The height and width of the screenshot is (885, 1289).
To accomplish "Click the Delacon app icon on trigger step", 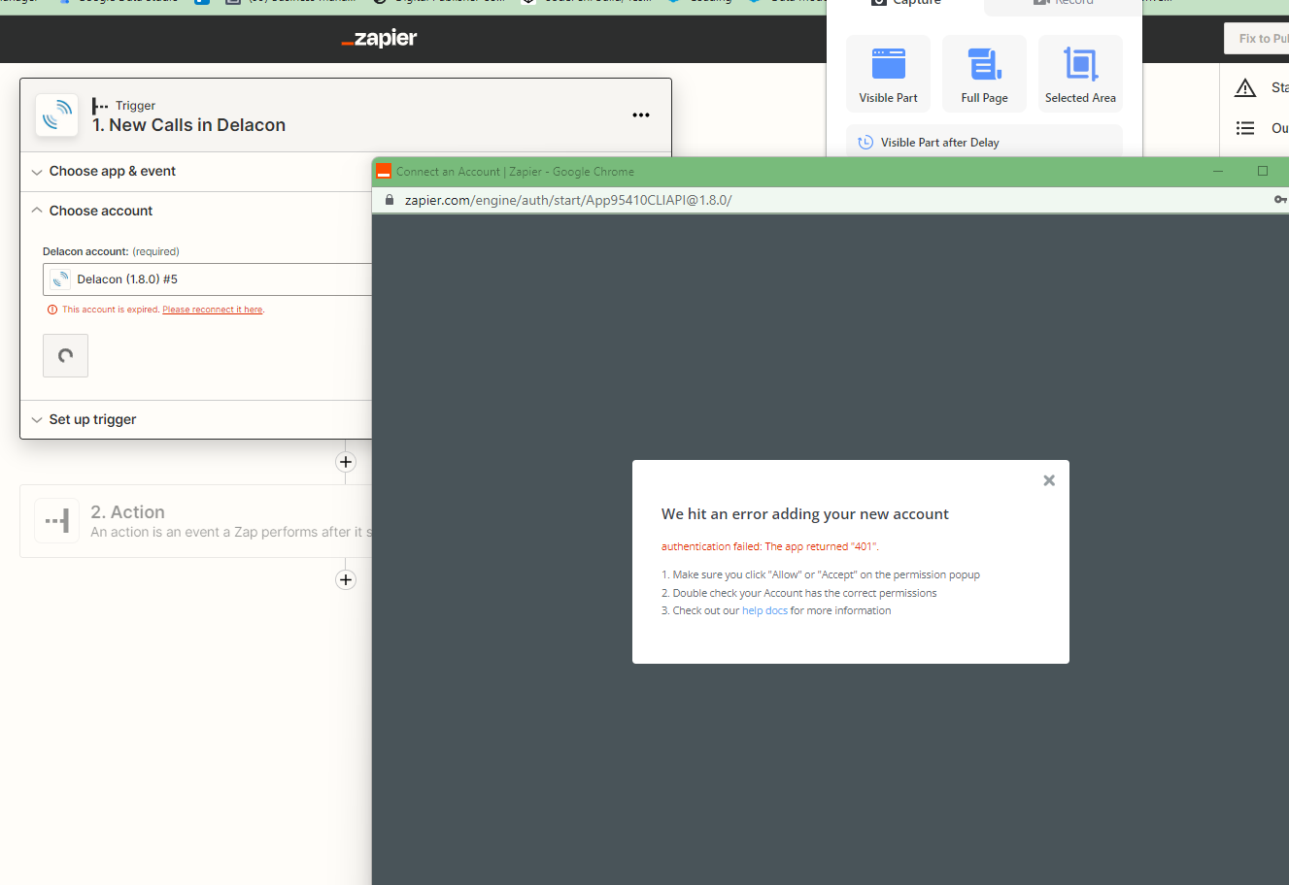I will click(57, 115).
